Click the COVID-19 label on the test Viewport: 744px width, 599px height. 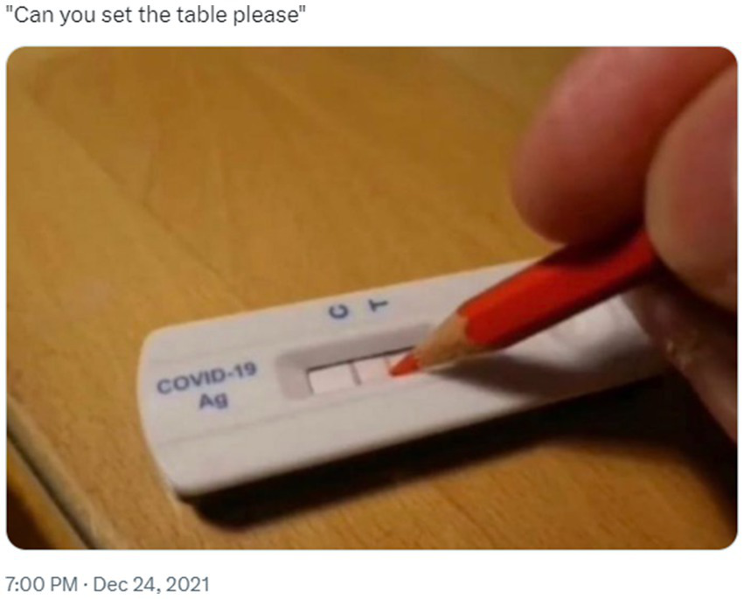pyautogui.click(x=207, y=378)
